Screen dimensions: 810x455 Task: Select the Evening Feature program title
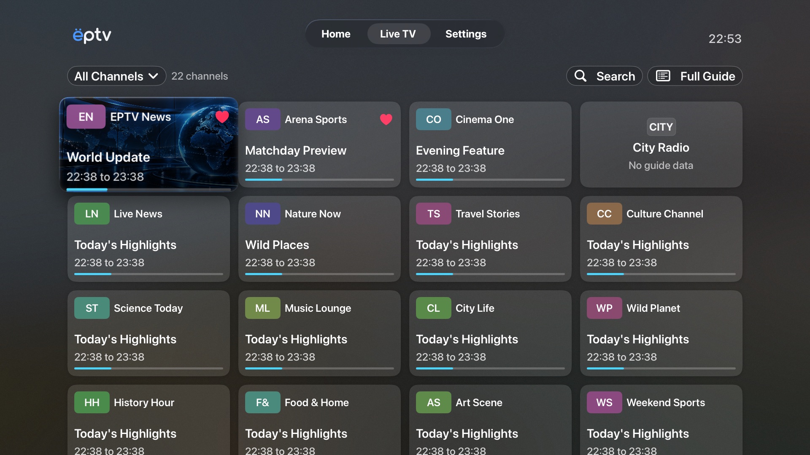pyautogui.click(x=460, y=150)
